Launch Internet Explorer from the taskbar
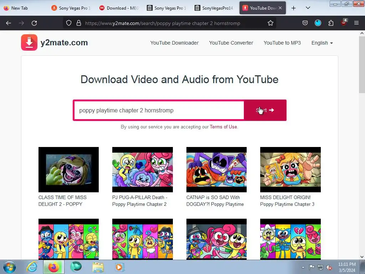This screenshot has width=365, height=274. (x=32, y=267)
